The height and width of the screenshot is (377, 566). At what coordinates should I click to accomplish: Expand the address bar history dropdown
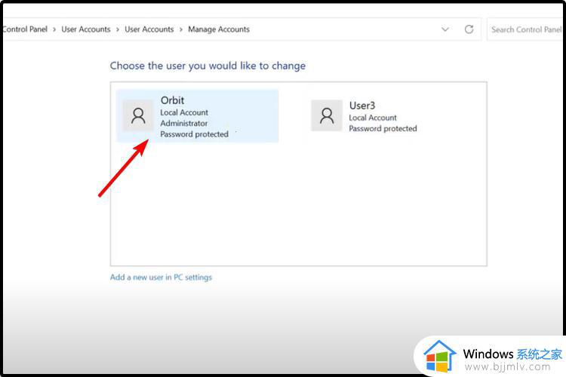pos(445,29)
